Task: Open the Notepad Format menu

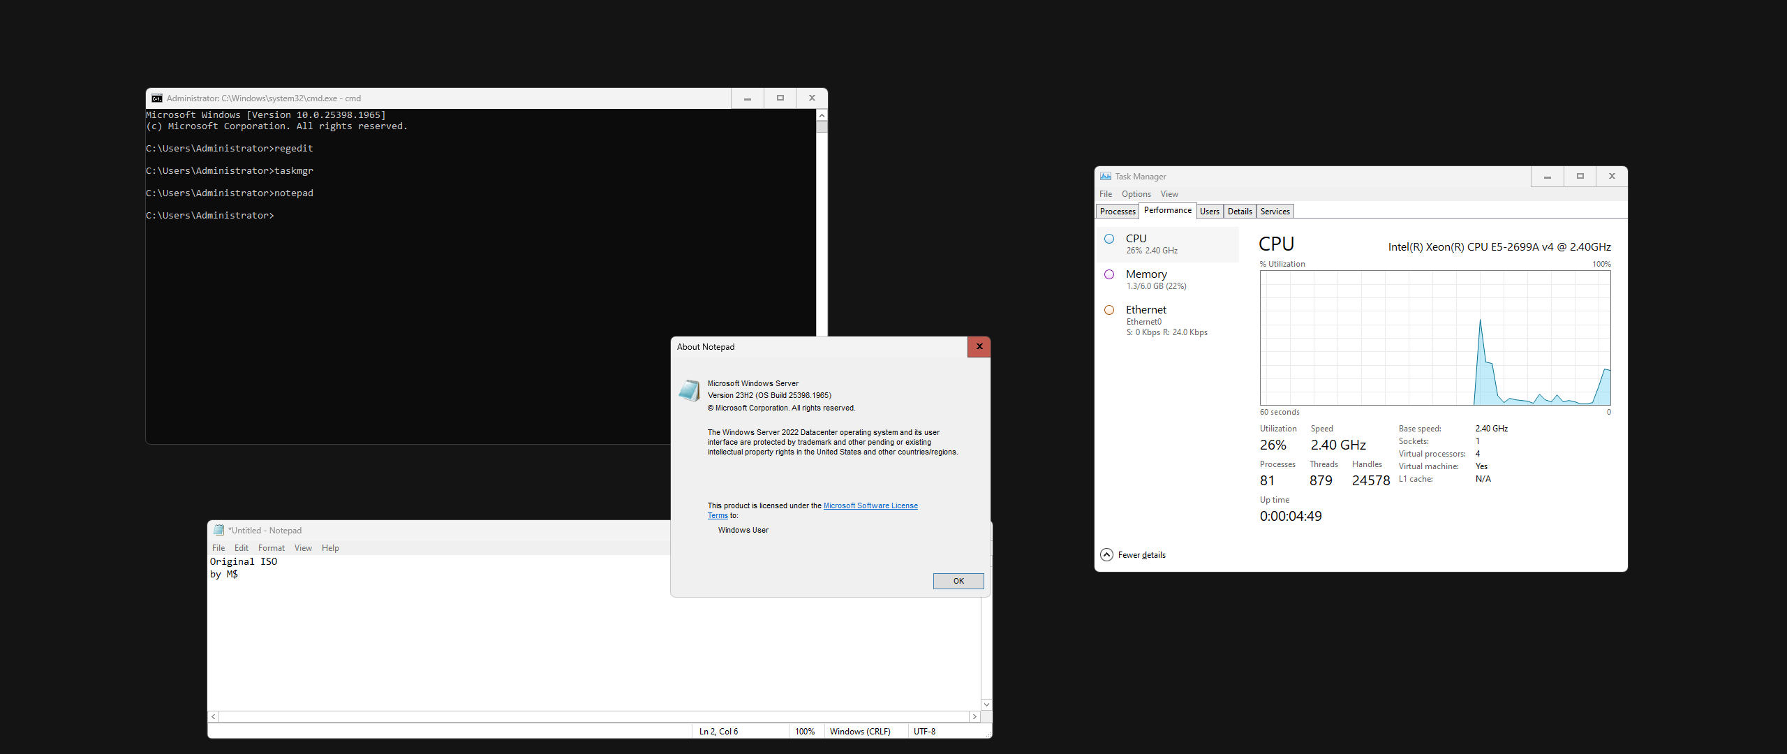Action: pos(271,548)
